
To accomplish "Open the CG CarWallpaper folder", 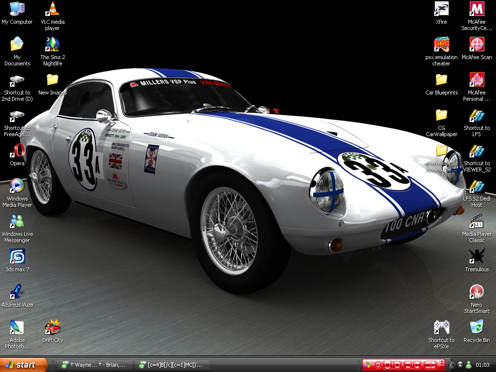I will click(x=441, y=123).
